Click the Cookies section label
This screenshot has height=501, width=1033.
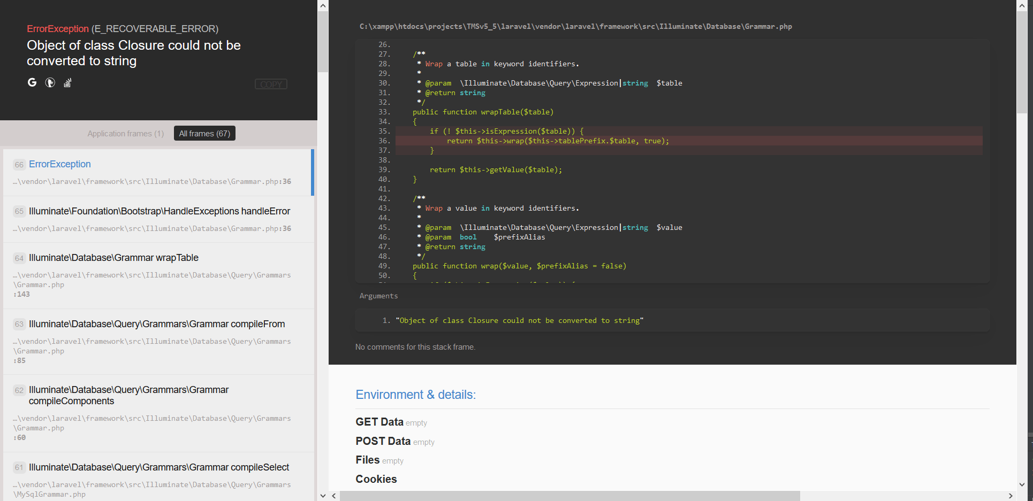click(x=376, y=479)
